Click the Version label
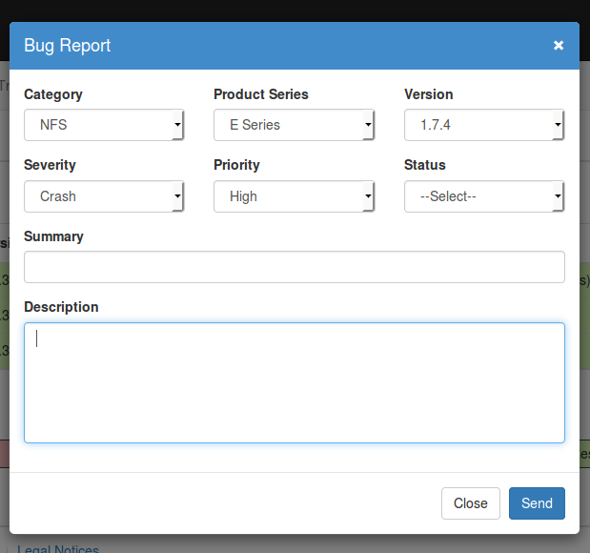The width and height of the screenshot is (590, 553). click(429, 94)
